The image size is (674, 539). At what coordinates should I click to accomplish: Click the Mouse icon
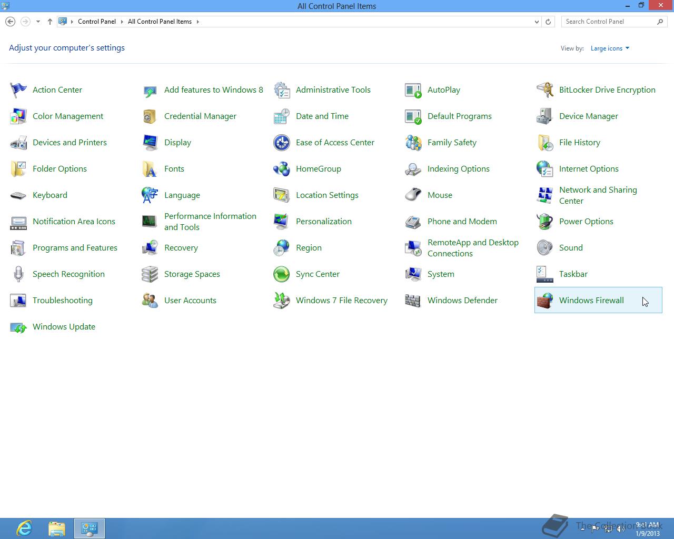tap(413, 195)
